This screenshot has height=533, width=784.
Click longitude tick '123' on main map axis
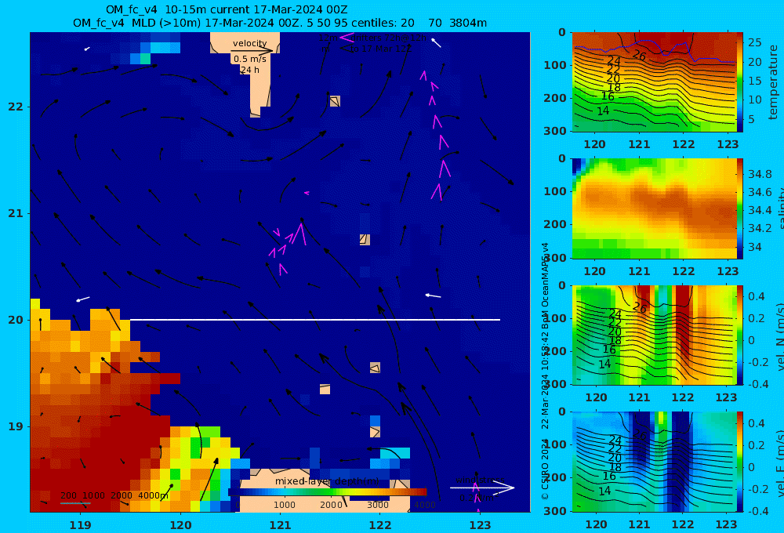(x=480, y=525)
